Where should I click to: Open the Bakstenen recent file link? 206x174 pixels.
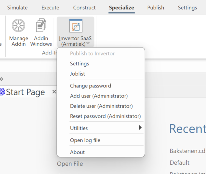pyautogui.click(x=187, y=151)
